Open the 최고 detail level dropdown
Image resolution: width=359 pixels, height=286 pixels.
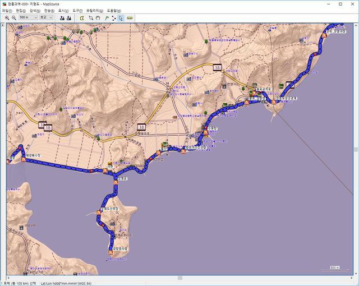(x=46, y=17)
